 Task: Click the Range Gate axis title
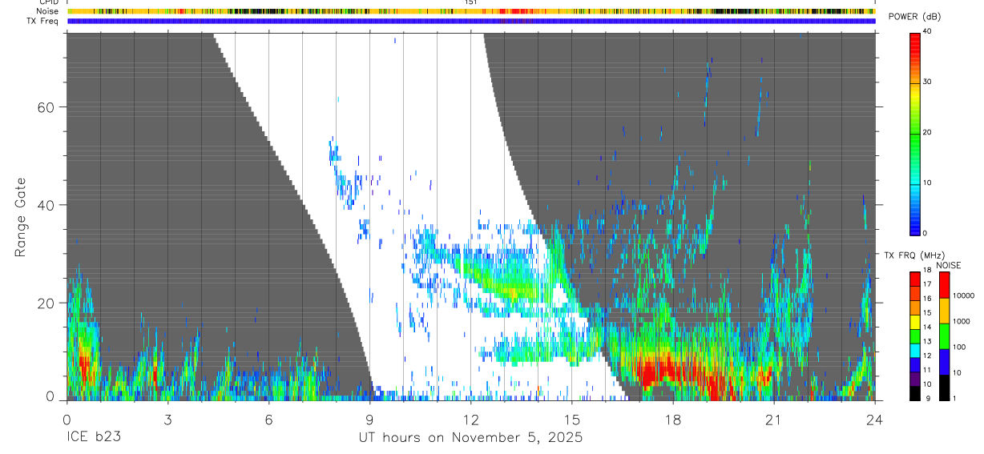click(x=20, y=217)
